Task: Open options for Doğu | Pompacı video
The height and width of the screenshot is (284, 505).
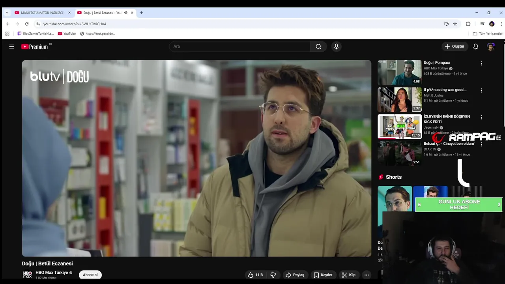Action: tap(481, 63)
